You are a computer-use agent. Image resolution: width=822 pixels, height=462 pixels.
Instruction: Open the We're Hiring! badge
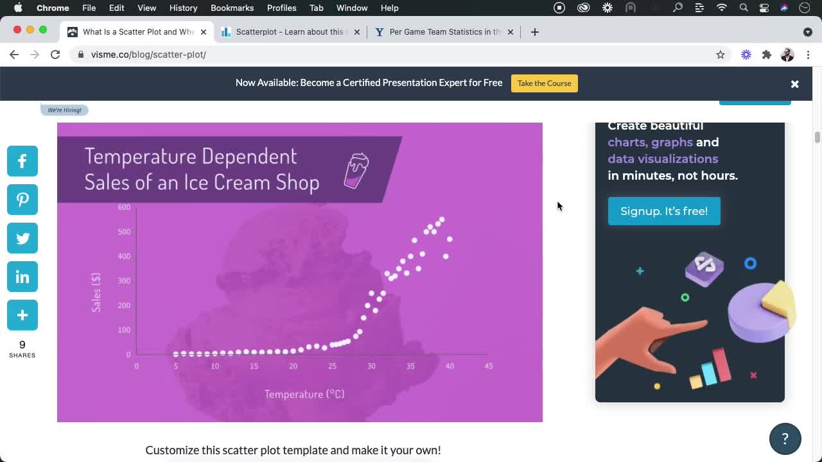click(64, 110)
